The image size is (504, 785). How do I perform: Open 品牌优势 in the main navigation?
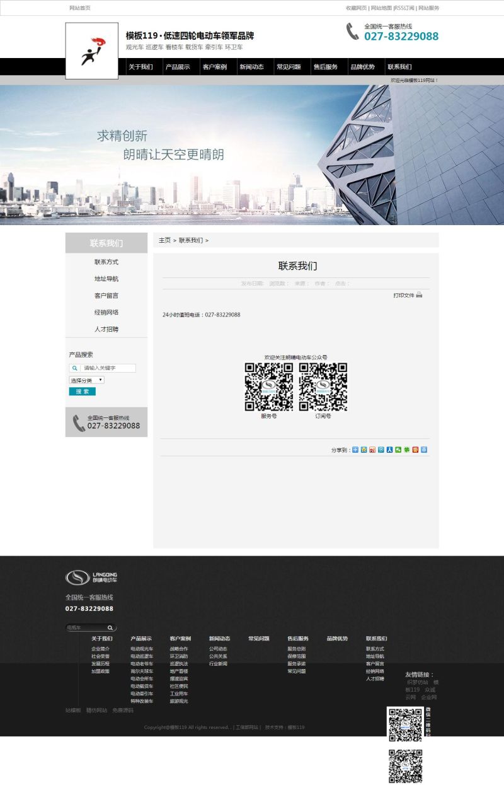coord(363,67)
